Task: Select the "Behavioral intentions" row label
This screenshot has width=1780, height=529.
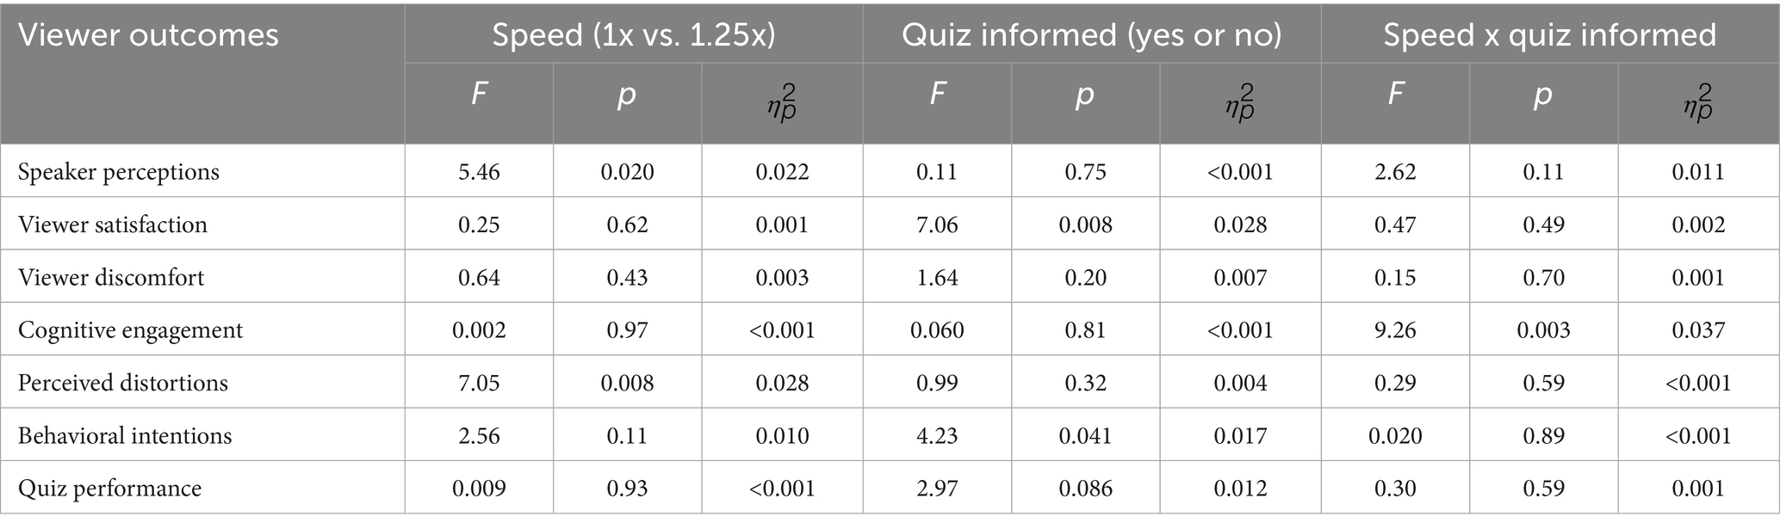Action: (x=125, y=435)
